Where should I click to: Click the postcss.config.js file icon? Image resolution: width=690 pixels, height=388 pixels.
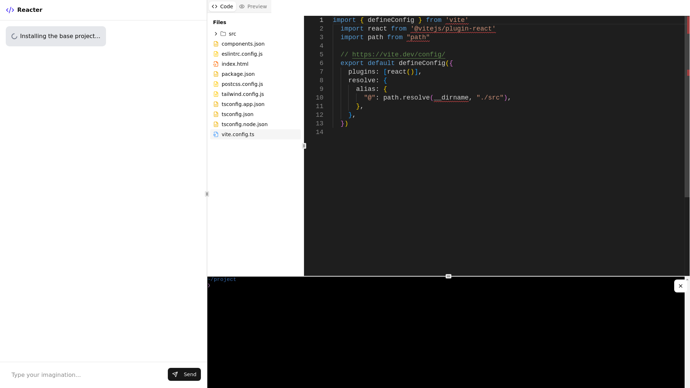pos(216,84)
